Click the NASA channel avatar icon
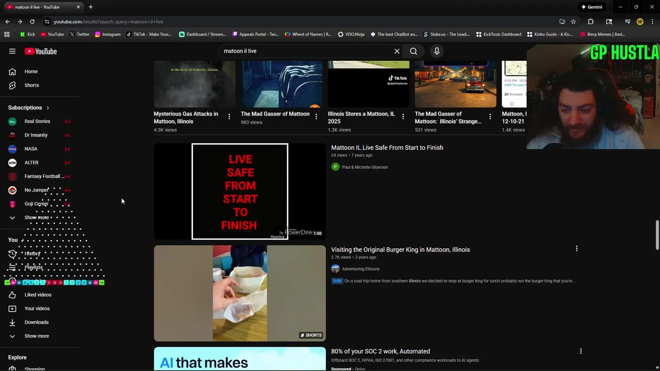Viewport: 660px width, 371px height. pyautogui.click(x=12, y=149)
